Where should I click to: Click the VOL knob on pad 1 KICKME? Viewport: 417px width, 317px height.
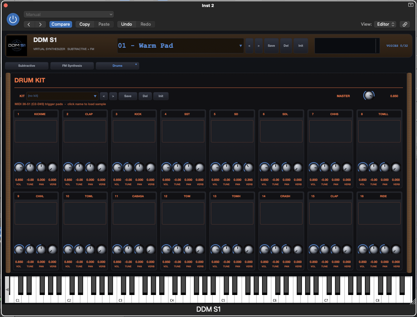(19, 168)
